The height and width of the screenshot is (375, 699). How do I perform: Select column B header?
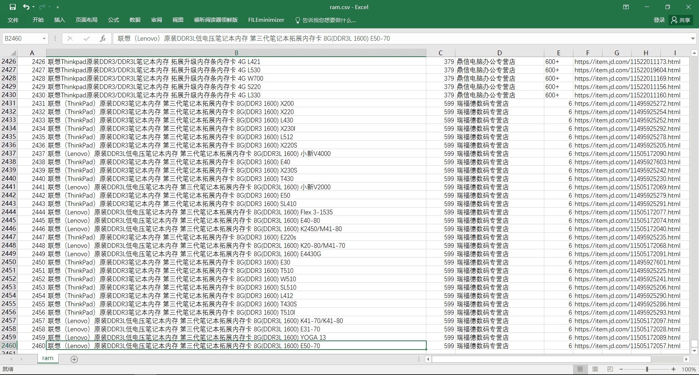(236, 53)
